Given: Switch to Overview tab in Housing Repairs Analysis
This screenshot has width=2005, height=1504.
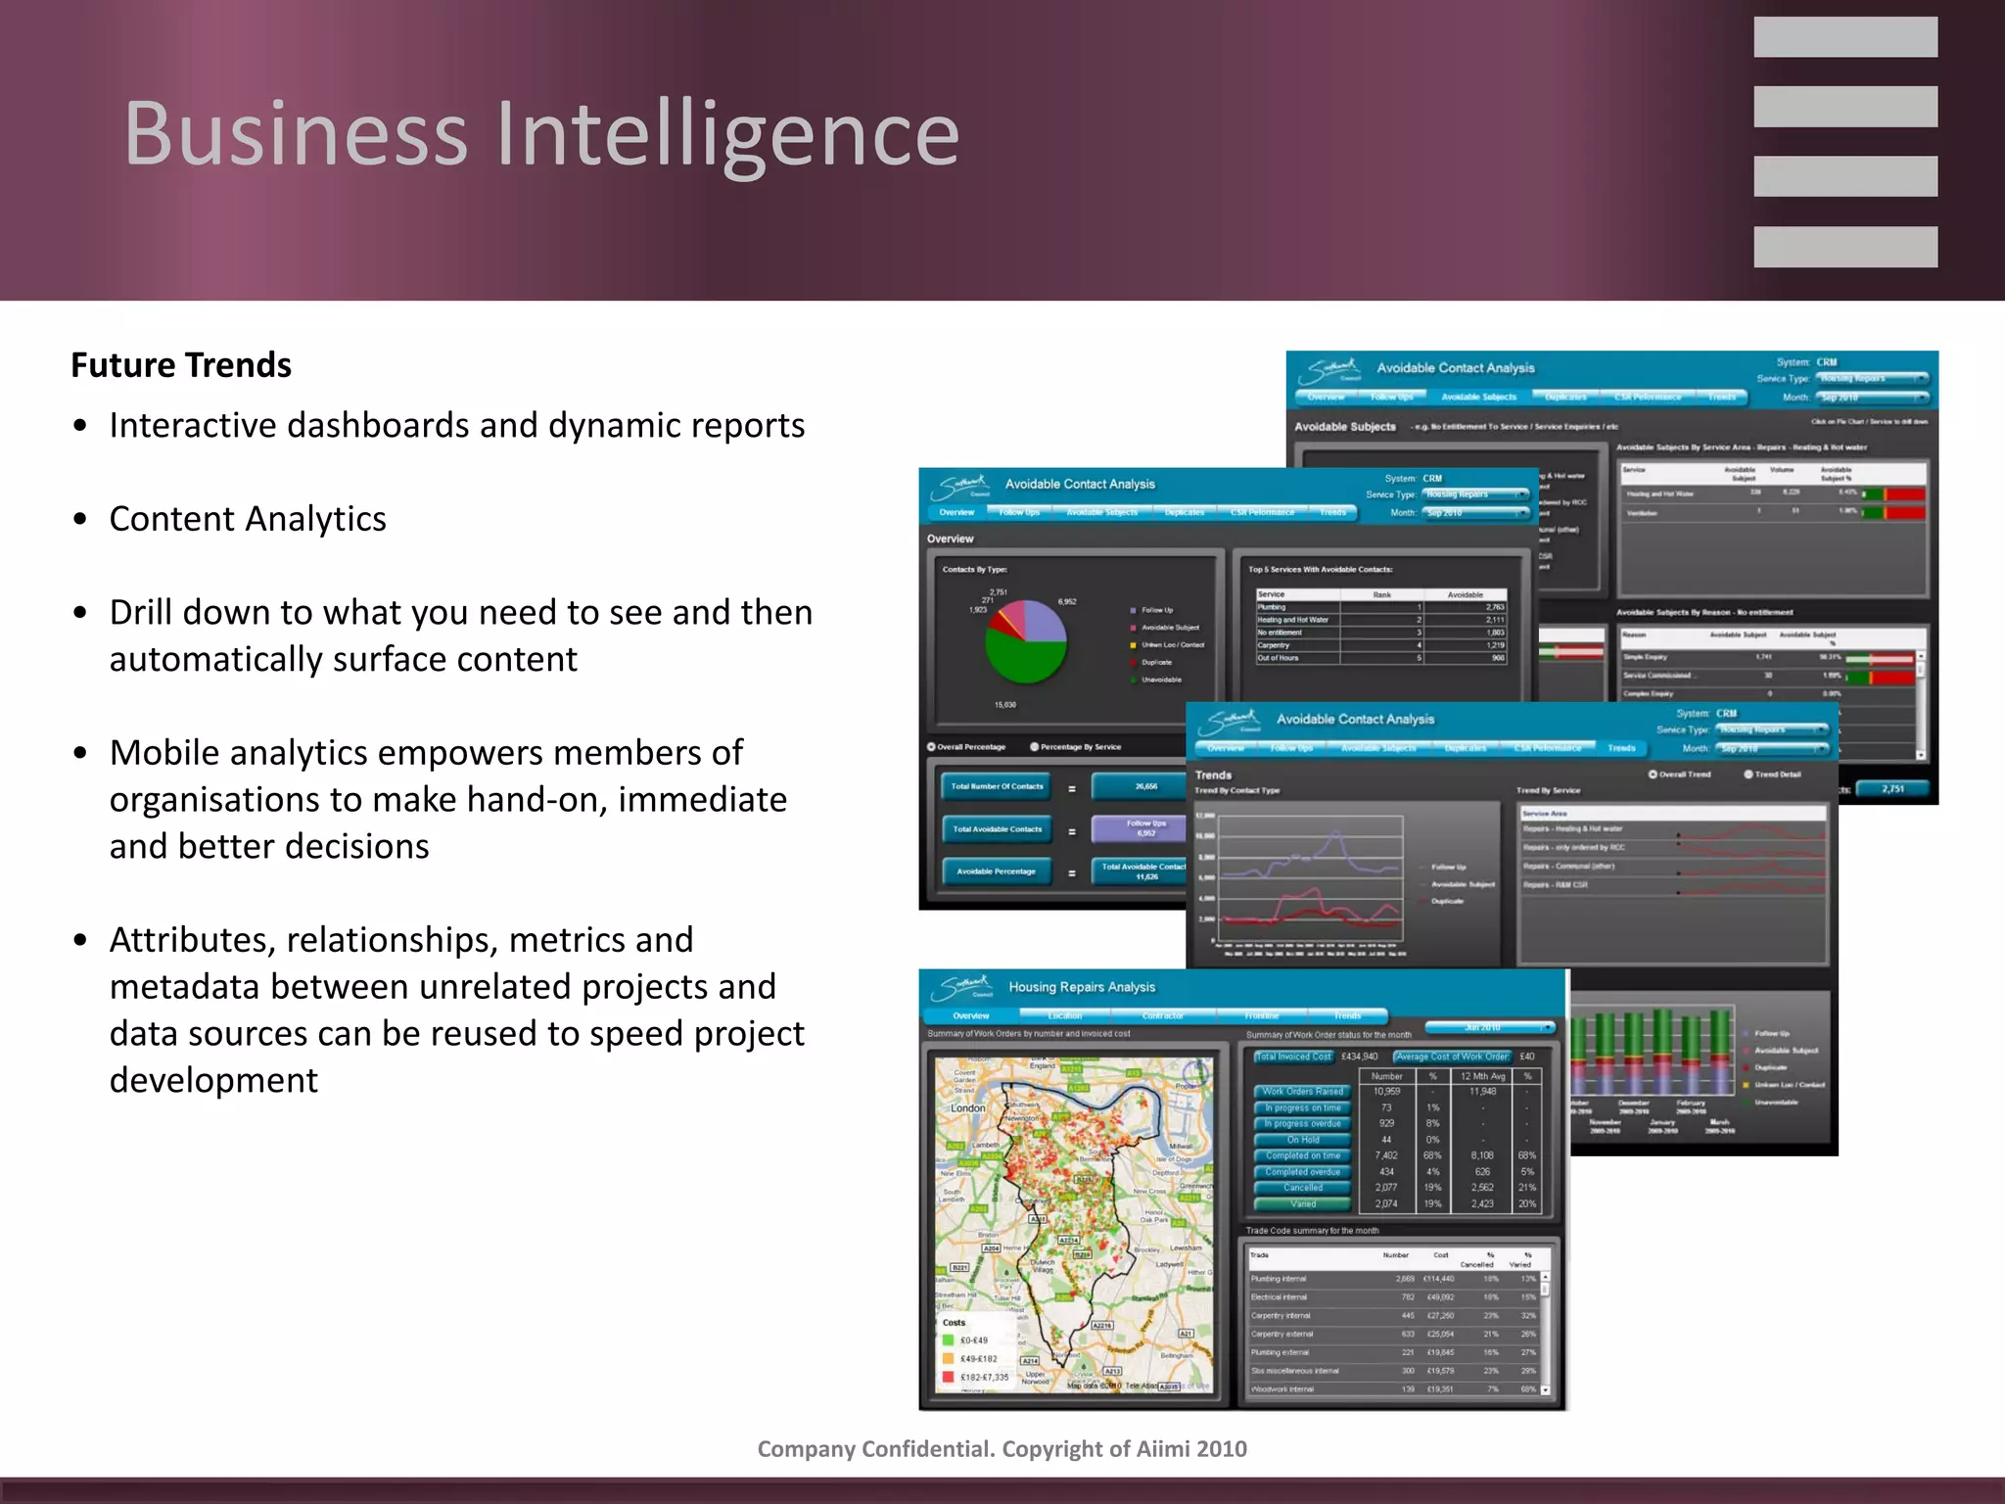Looking at the screenshot, I should (971, 1015).
